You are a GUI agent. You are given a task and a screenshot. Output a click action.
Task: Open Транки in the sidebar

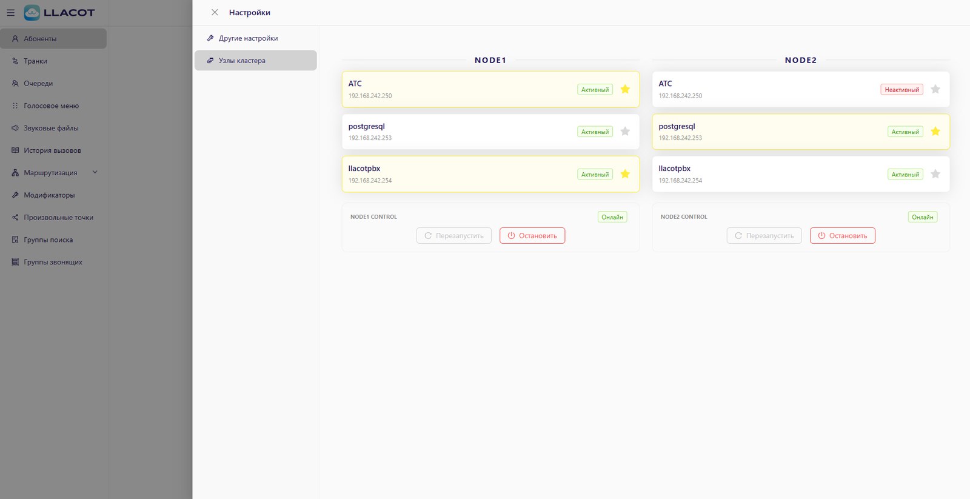[53, 61]
